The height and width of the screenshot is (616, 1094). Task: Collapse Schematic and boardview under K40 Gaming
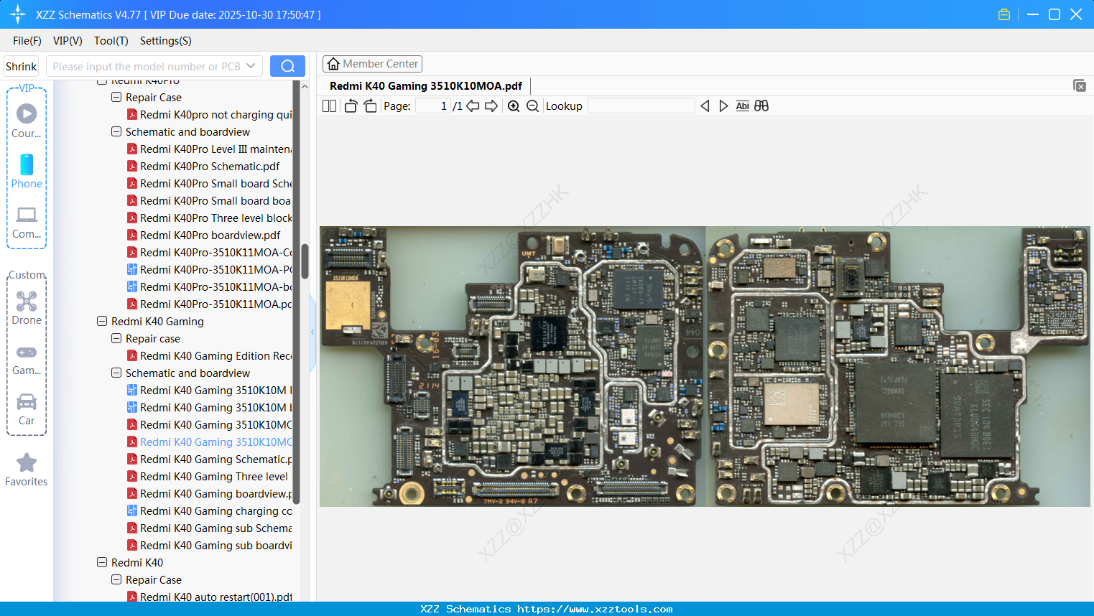click(116, 373)
